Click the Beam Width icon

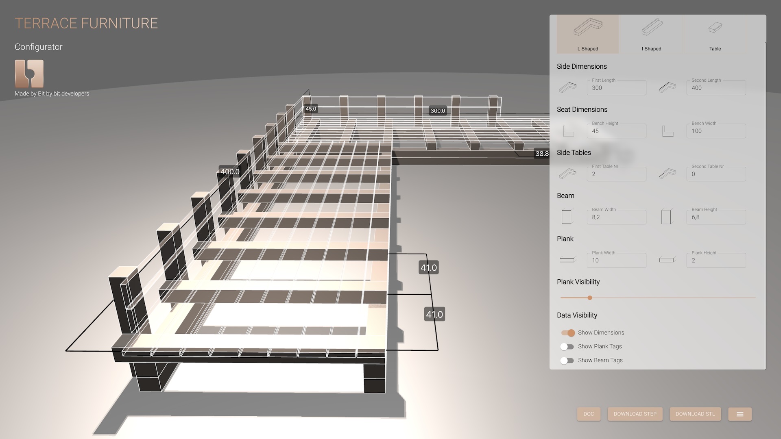567,217
